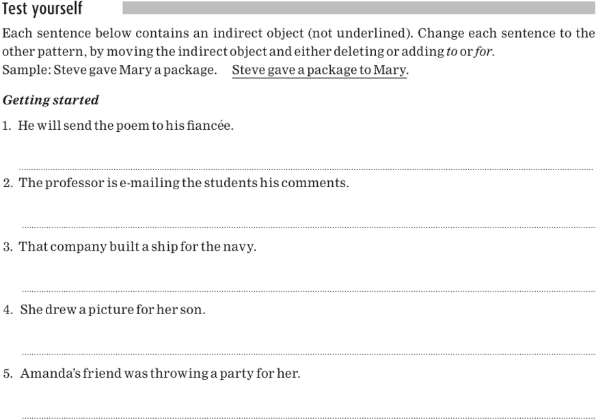Click the italic word 'for' in the instructions

(483, 53)
